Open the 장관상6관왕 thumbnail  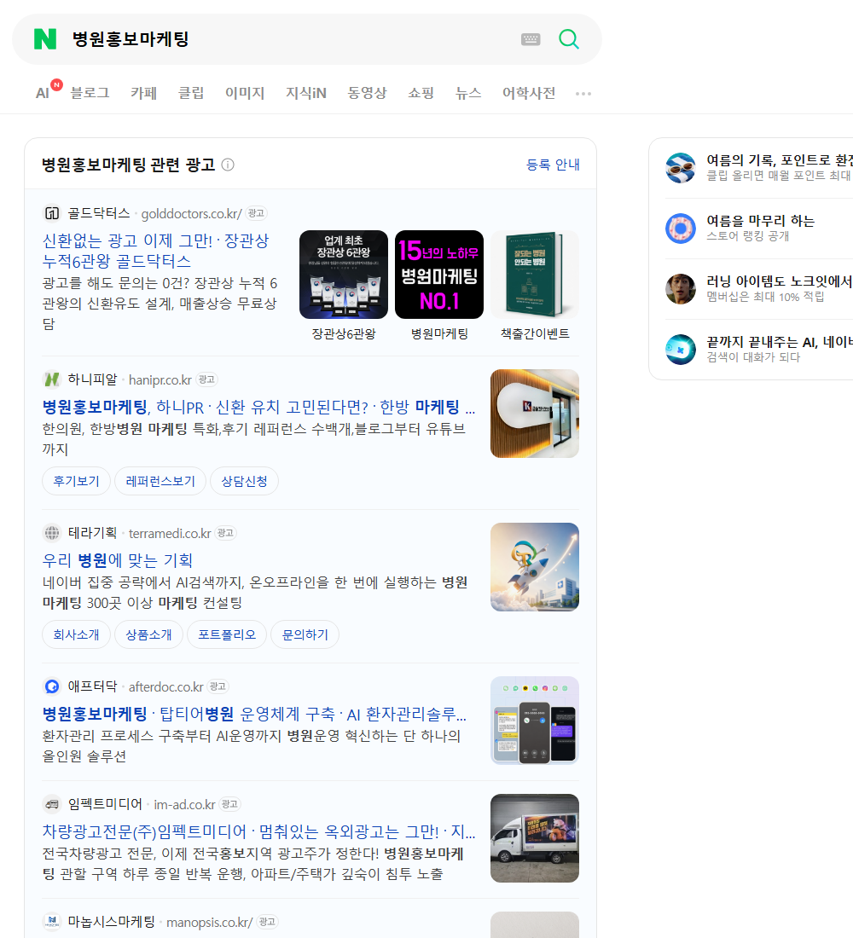(x=344, y=275)
